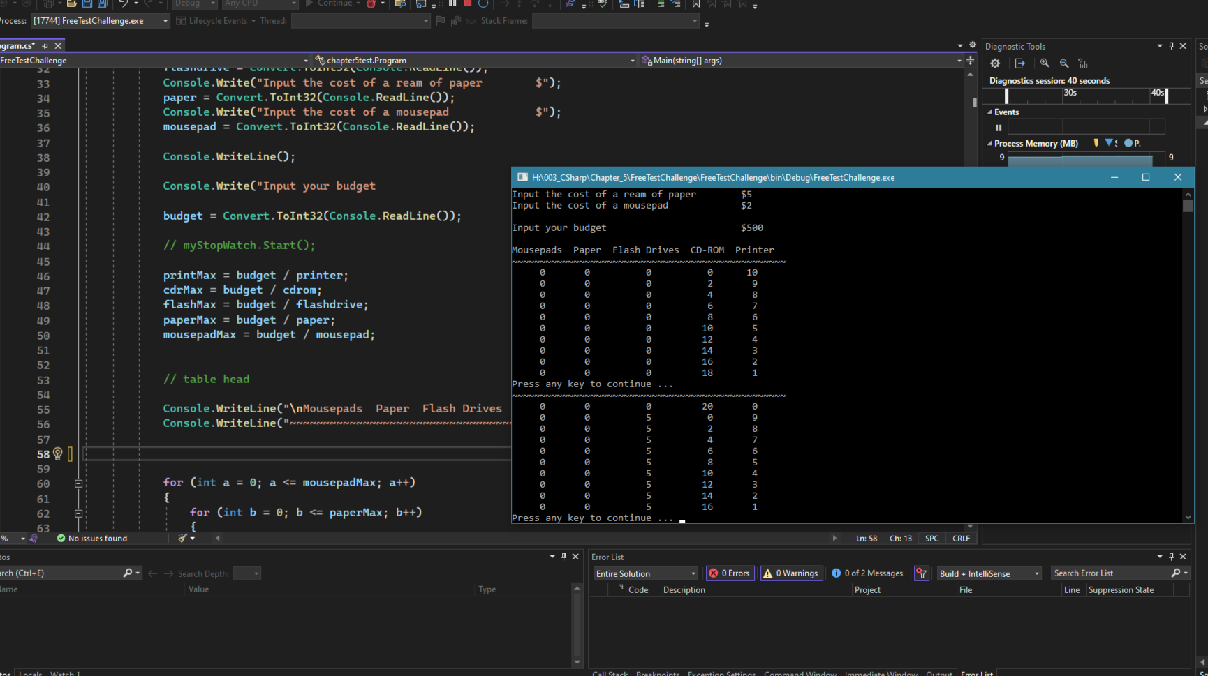Pause the Events diagnostic track
Screen dimensions: 1208x676
pyautogui.click(x=999, y=128)
